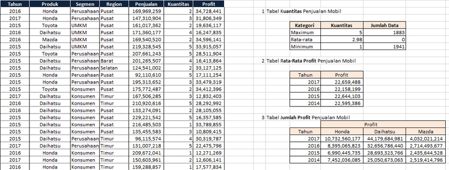Click sales cell 175,772,487
Screen dimensions: 449x170
pyautogui.click(x=146, y=89)
